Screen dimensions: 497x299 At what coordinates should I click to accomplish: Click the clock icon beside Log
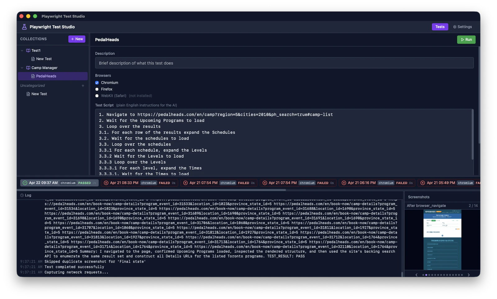pyautogui.click(x=22, y=196)
